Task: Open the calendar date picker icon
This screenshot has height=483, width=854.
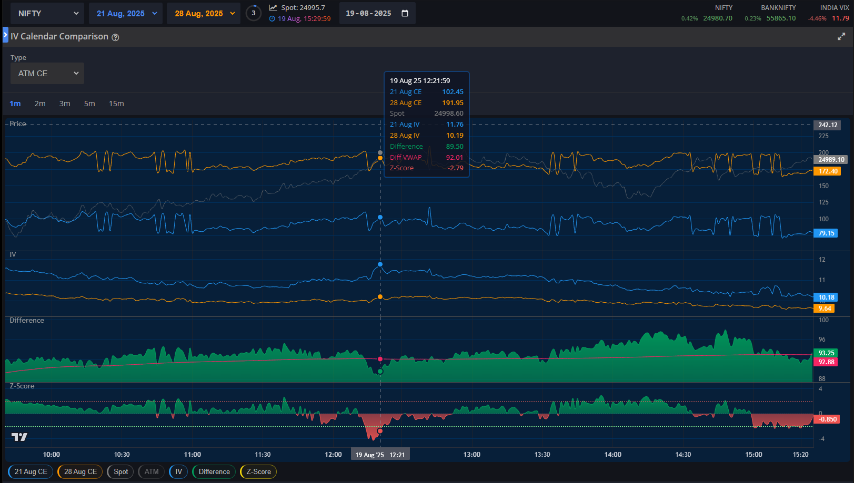Action: pos(405,13)
